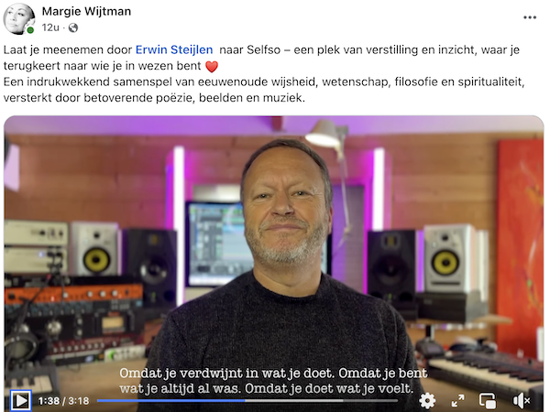This screenshot has height=412, width=550.
Task: Click the red heart emoji in the post
Action: click(212, 66)
